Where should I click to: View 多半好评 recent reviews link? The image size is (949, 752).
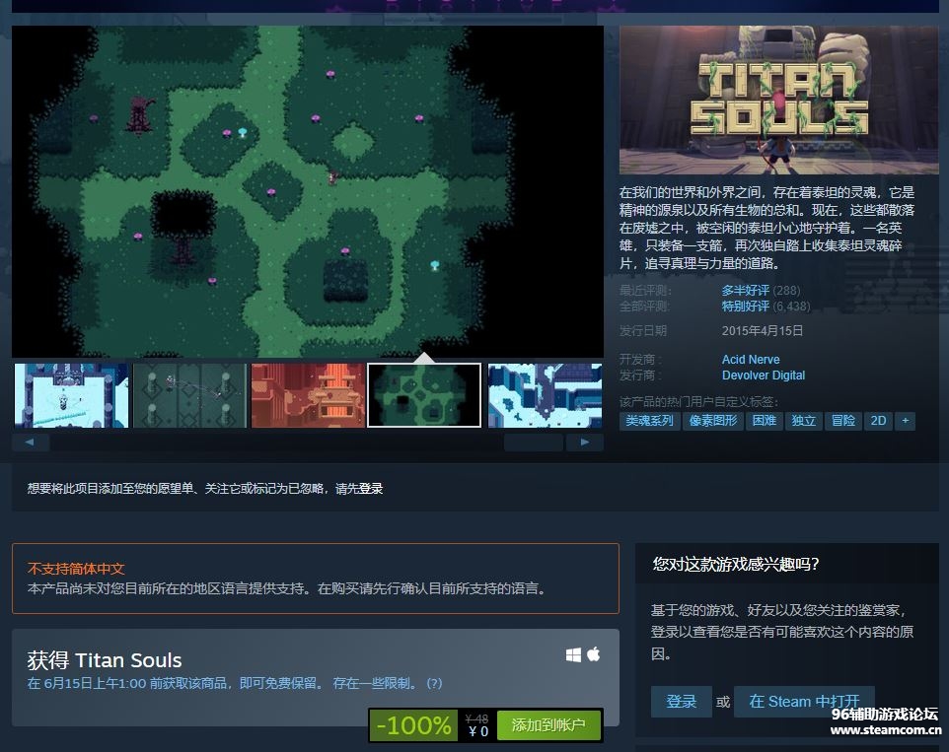coord(745,291)
